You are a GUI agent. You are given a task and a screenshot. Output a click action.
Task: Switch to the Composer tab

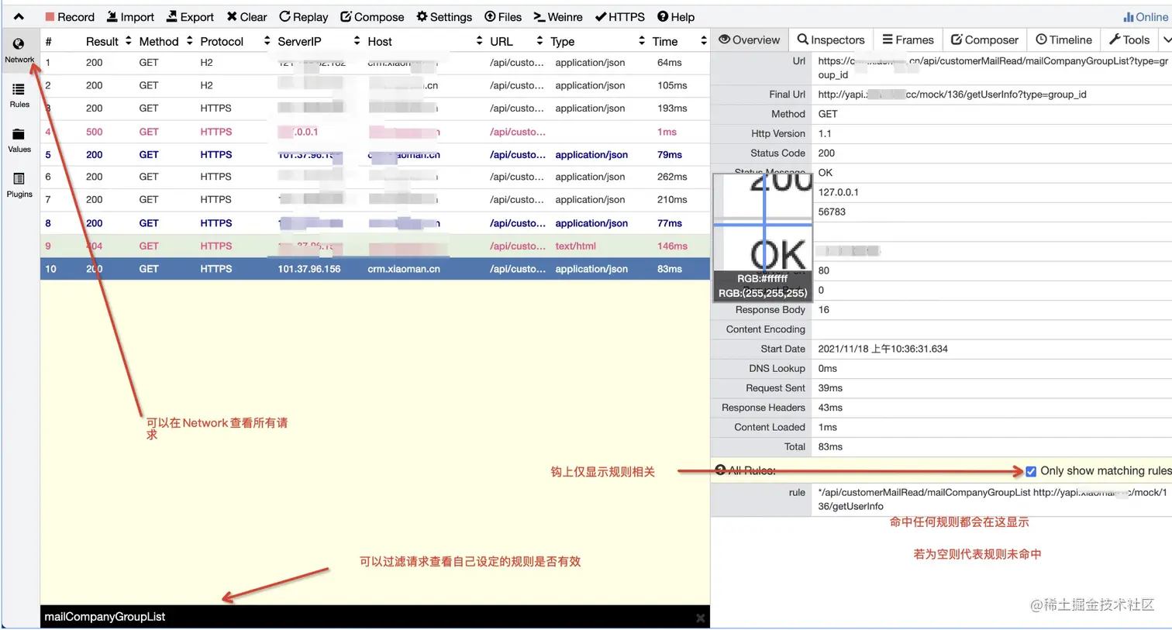pyautogui.click(x=984, y=40)
